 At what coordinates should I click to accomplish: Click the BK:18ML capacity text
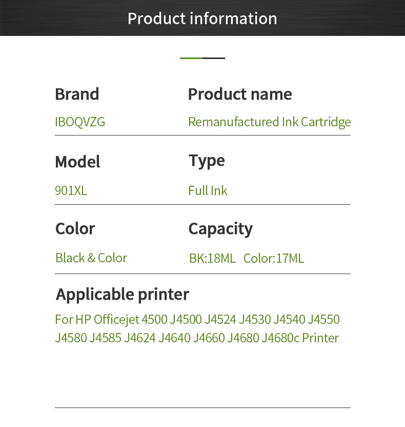point(212,258)
